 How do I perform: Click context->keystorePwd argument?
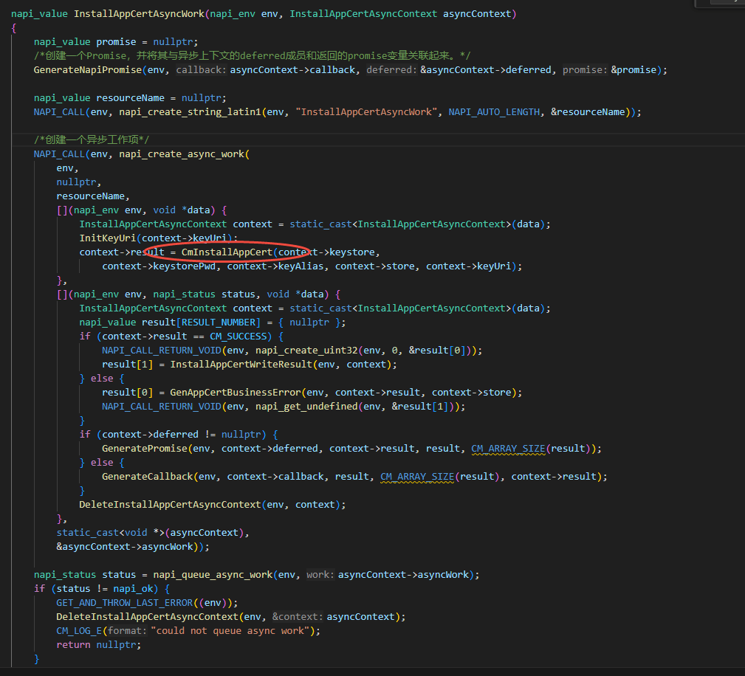159,266
